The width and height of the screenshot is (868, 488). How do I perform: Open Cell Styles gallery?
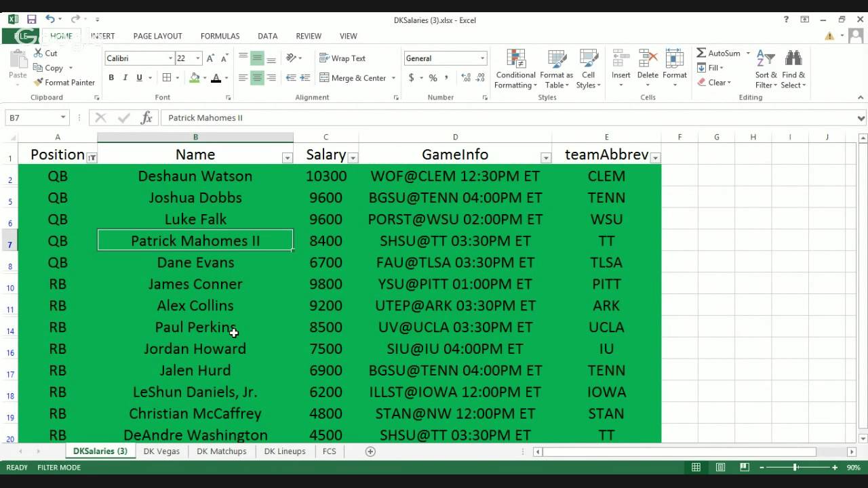pos(589,69)
